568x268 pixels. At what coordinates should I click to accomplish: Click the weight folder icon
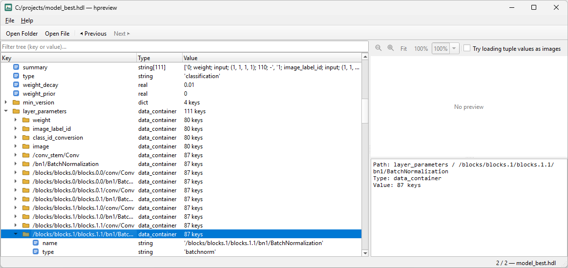(26, 120)
